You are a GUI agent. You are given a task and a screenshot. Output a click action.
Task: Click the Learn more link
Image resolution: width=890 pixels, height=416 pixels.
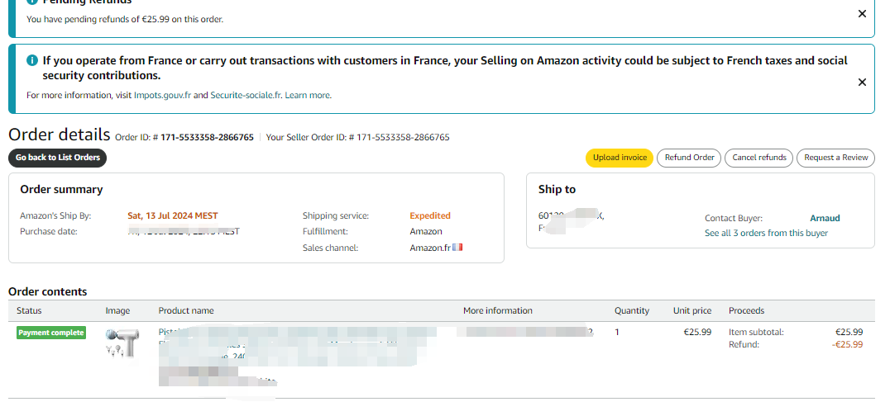coord(308,96)
